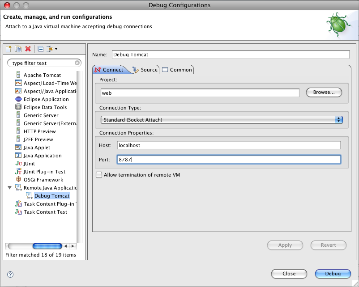The height and width of the screenshot is (287, 359).
Task: Enable Allow termination of remote VM
Action: pos(99,175)
